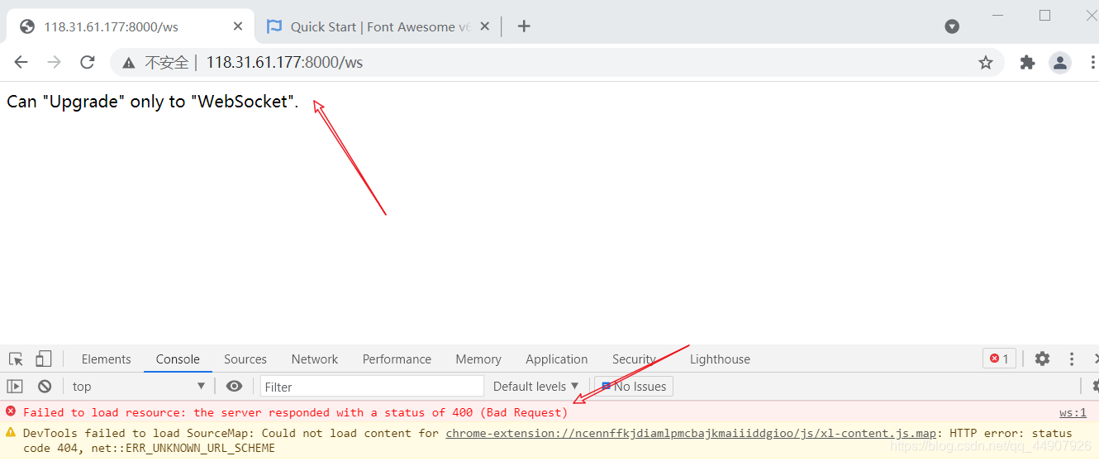The width and height of the screenshot is (1099, 461).
Task: Close the Font Awesome Quick Start tab
Action: (x=485, y=26)
